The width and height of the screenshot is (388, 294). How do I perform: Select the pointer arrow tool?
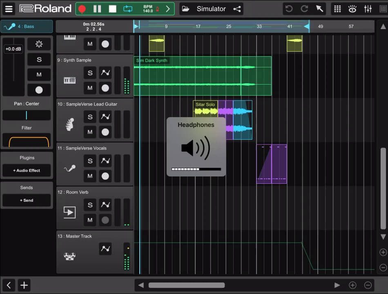point(319,9)
